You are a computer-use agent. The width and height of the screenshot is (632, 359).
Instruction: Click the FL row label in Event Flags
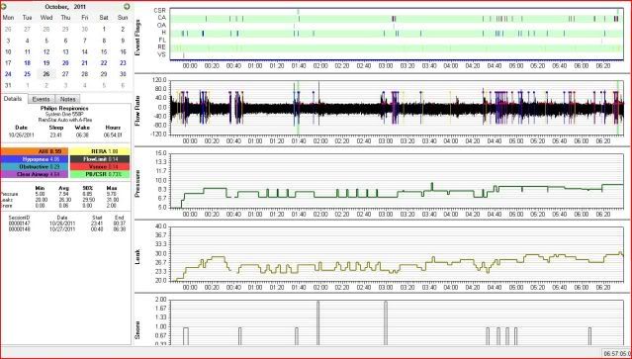(162, 40)
